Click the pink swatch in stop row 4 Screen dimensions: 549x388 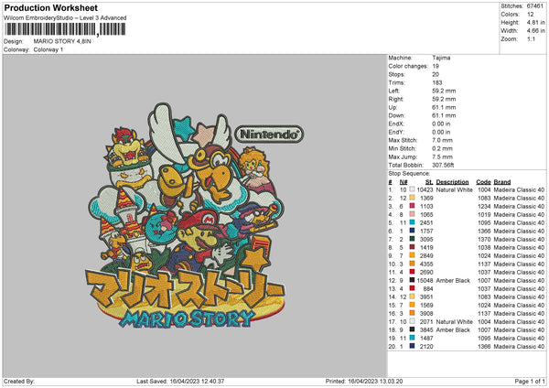click(412, 214)
